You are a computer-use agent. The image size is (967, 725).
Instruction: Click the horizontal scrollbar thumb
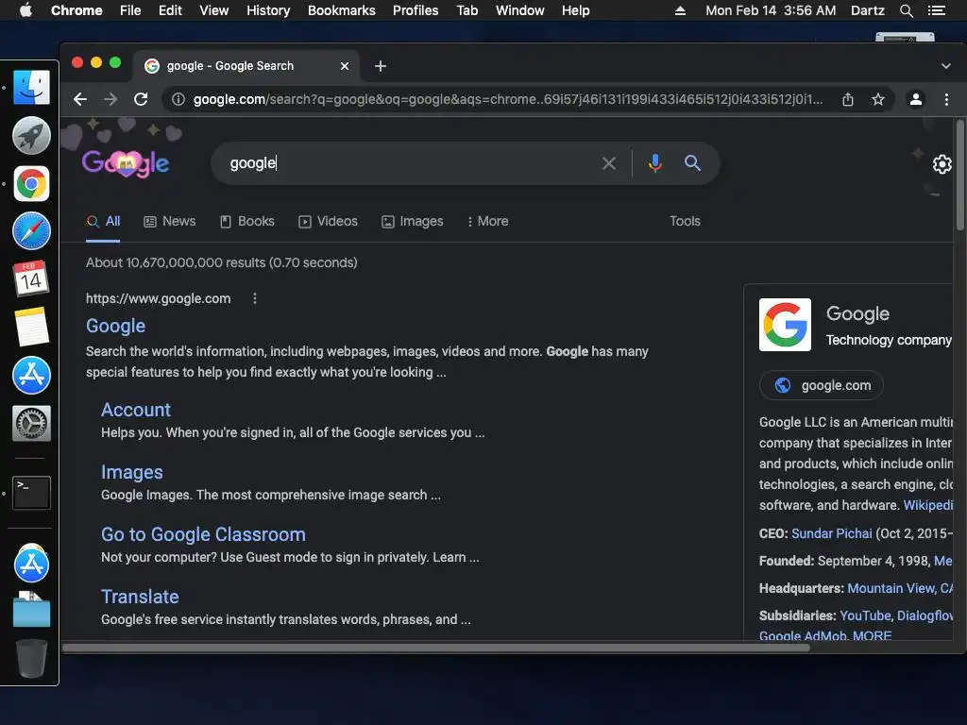[436, 648]
